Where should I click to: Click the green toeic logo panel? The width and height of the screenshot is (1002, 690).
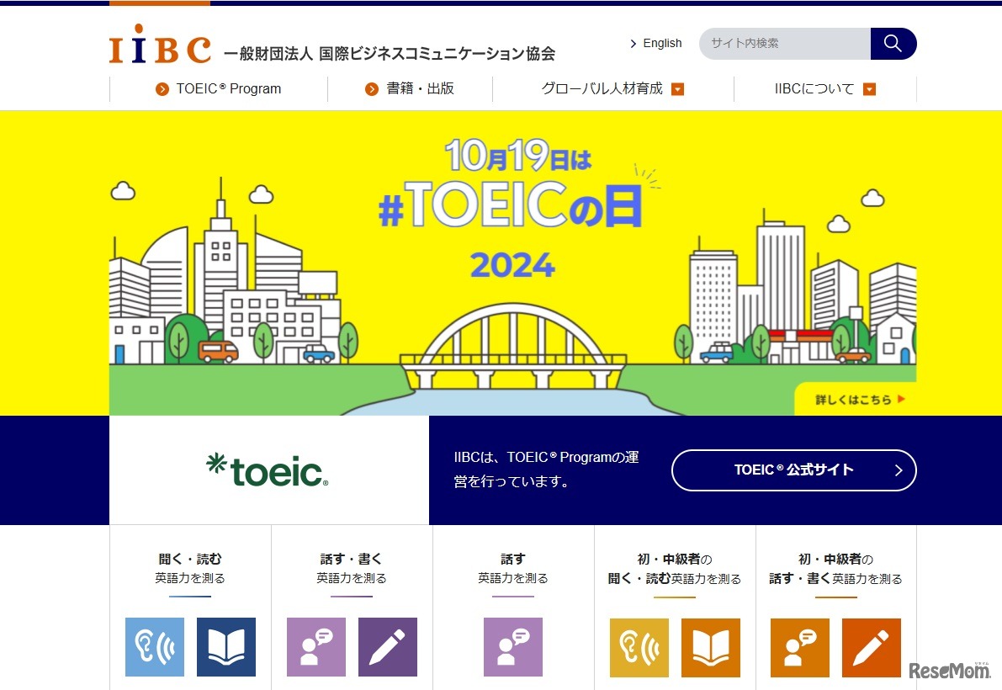pos(268,470)
